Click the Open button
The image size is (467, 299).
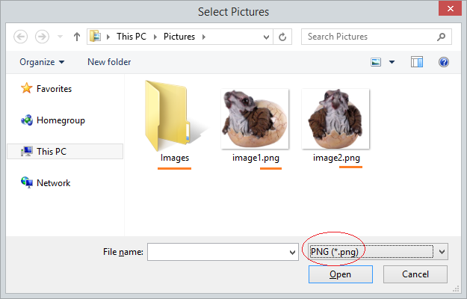coord(341,274)
